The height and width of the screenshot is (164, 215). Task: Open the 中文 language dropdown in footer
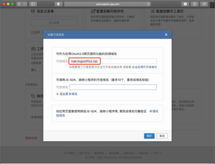[x=157, y=153]
